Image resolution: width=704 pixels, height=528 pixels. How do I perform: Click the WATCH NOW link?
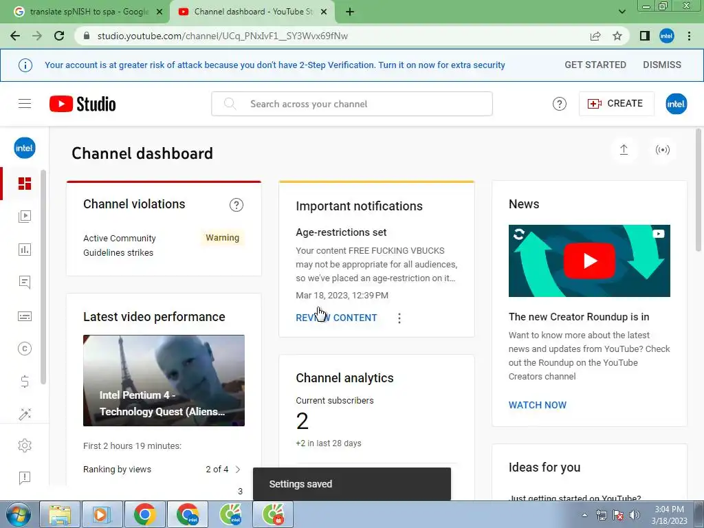point(538,405)
